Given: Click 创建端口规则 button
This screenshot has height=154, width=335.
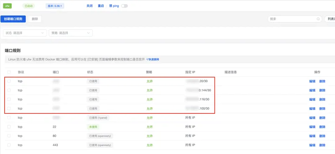Looking at the screenshot, I should click(x=13, y=19).
